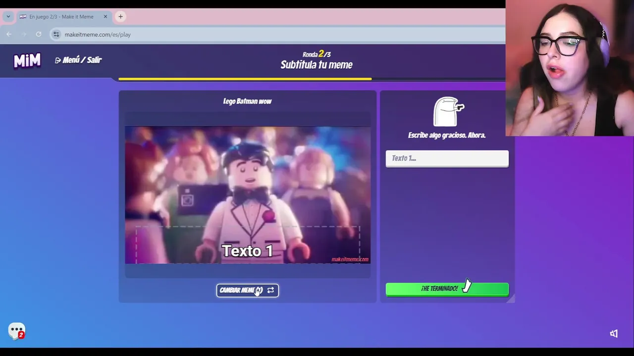Click 'Escribe algo gracioso. Ahora.' text
Image resolution: width=634 pixels, height=356 pixels.
tap(447, 135)
